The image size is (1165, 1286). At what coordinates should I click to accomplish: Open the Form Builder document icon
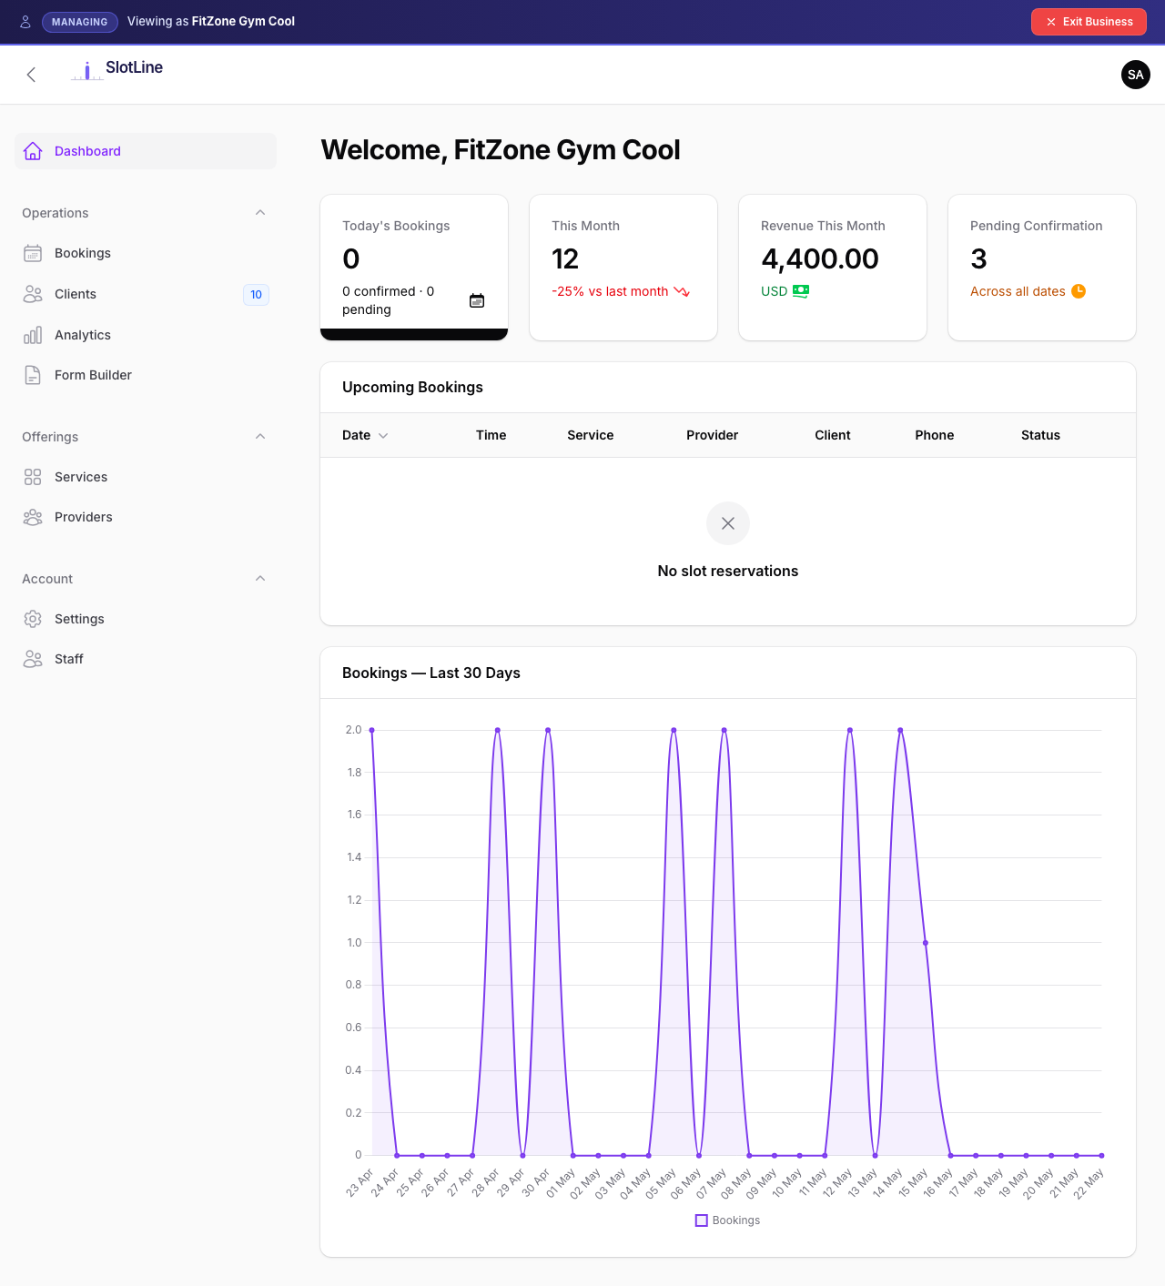(x=33, y=375)
